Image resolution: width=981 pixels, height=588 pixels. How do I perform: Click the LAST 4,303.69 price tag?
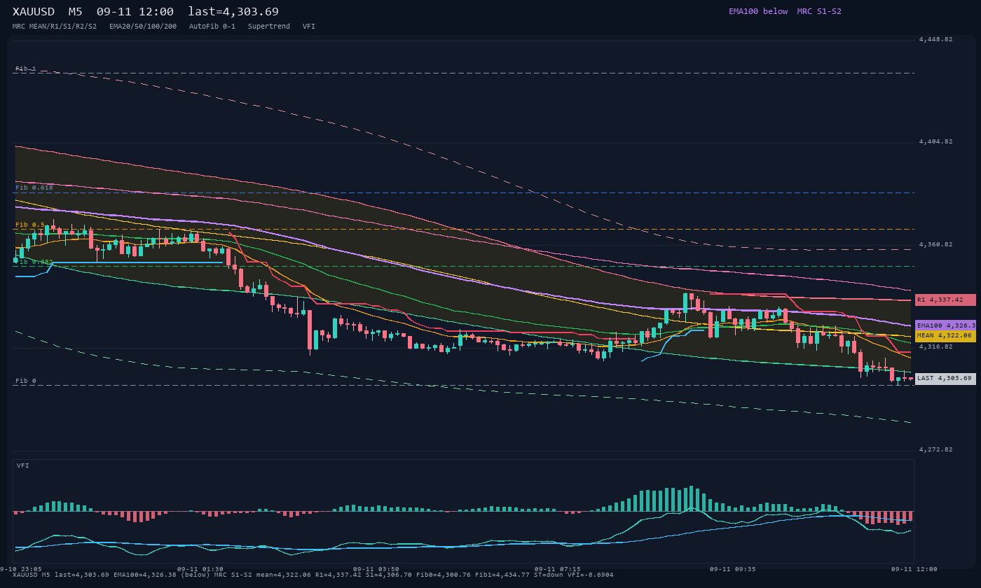click(x=945, y=379)
